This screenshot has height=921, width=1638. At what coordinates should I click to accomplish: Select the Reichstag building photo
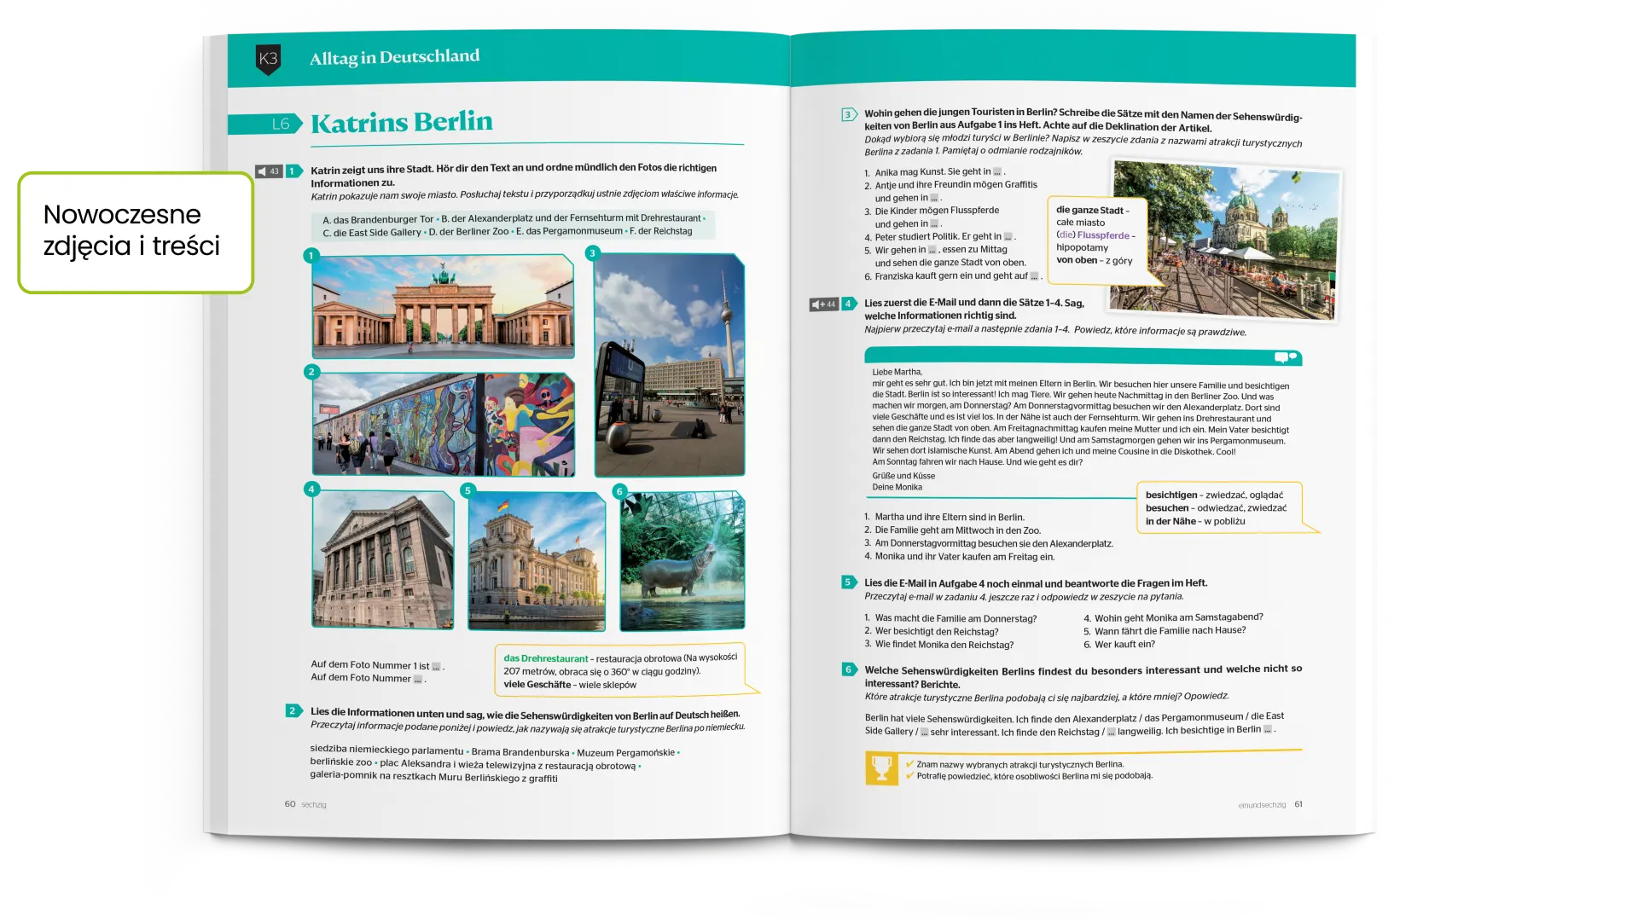[537, 561]
